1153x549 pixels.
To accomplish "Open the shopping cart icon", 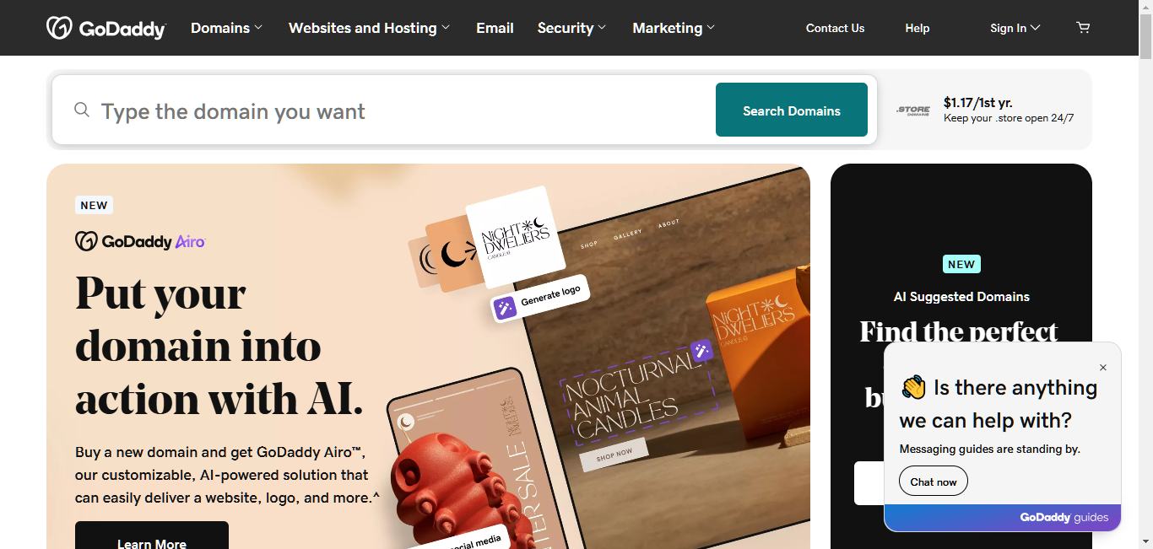I will click(1083, 28).
